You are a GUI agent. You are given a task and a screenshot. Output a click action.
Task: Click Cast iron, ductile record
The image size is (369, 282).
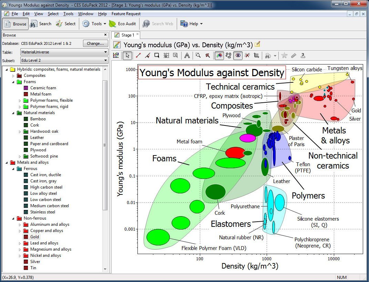(46, 175)
